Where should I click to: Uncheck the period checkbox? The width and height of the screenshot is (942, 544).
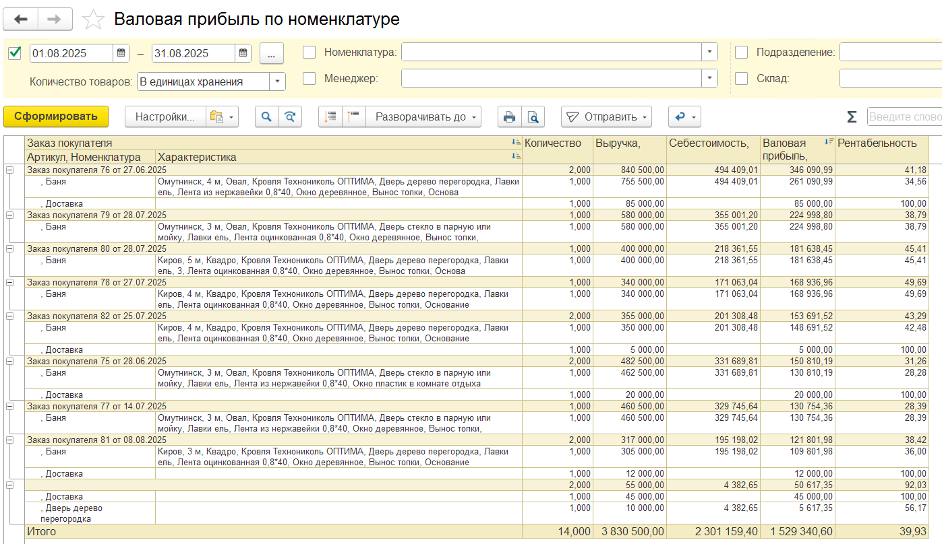click(15, 53)
